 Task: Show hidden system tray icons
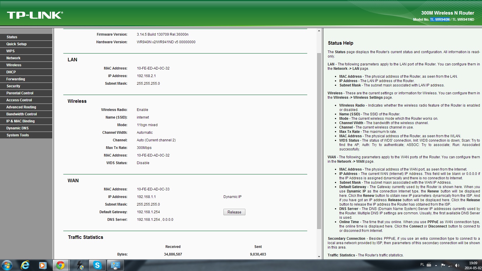436,265
